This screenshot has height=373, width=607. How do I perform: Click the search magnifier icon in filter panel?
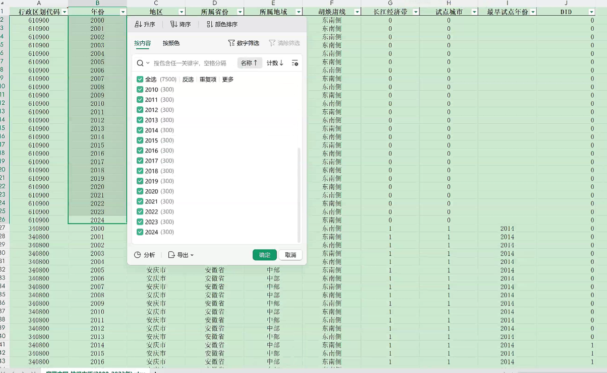click(140, 63)
